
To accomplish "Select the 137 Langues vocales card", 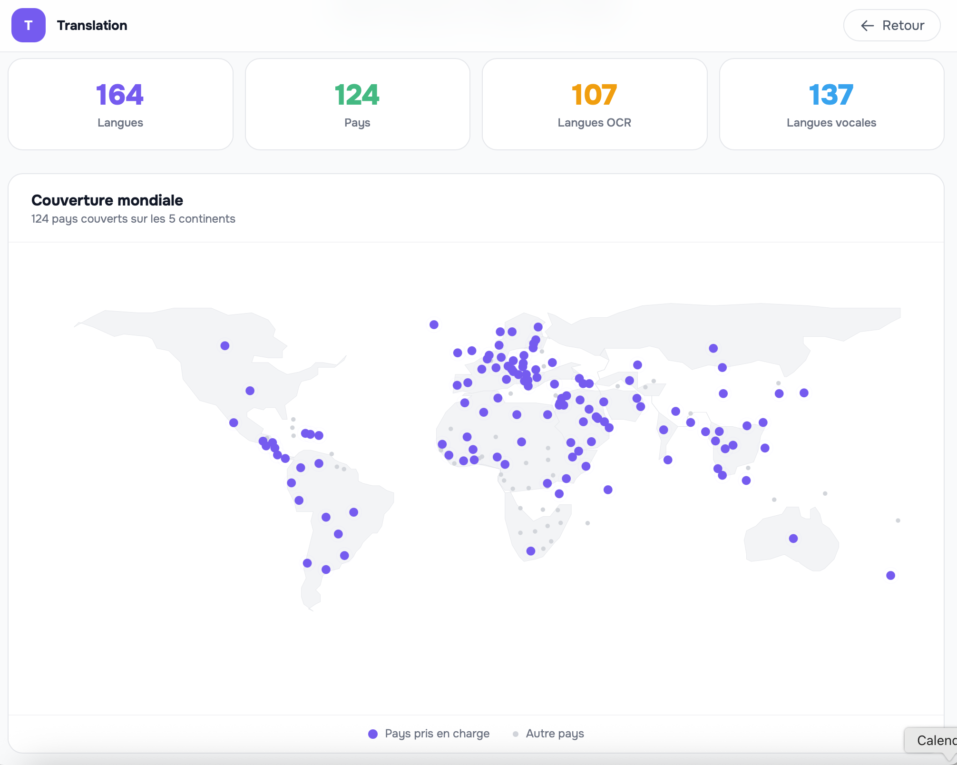I will coord(831,104).
